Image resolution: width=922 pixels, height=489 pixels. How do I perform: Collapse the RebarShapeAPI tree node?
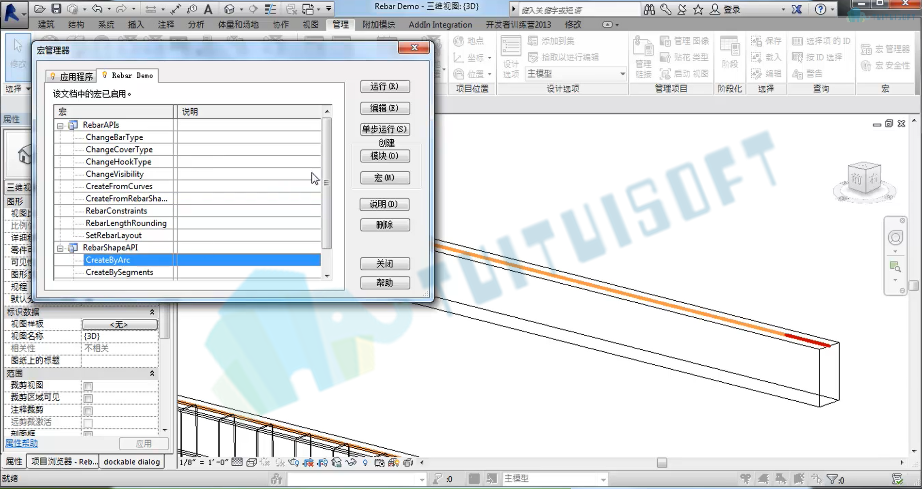pyautogui.click(x=60, y=248)
